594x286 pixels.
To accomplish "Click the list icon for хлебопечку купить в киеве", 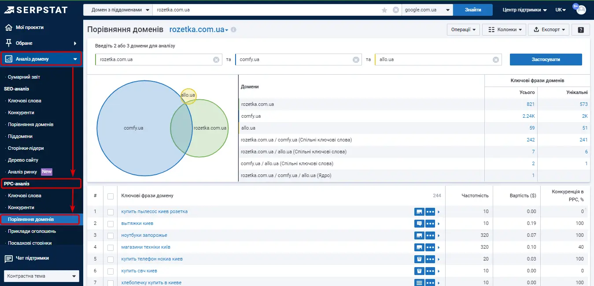I will (x=419, y=283).
